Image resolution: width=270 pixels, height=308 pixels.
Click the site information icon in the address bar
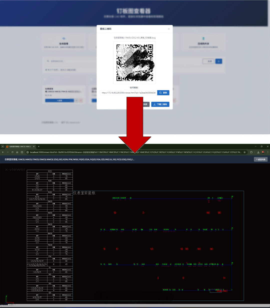28,152
